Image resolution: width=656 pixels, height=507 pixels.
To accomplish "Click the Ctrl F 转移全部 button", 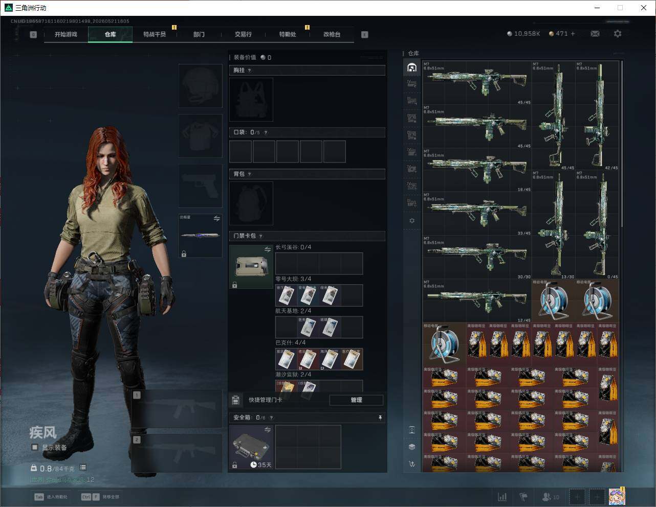I will 100,497.
